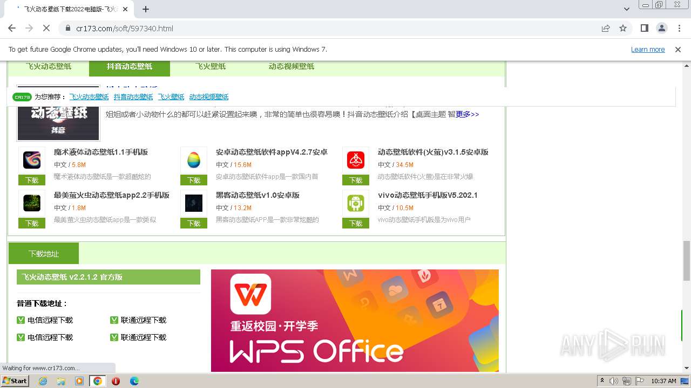The image size is (691, 388).
Task: Click second-row 电信远程下载 link
Action: 50,337
